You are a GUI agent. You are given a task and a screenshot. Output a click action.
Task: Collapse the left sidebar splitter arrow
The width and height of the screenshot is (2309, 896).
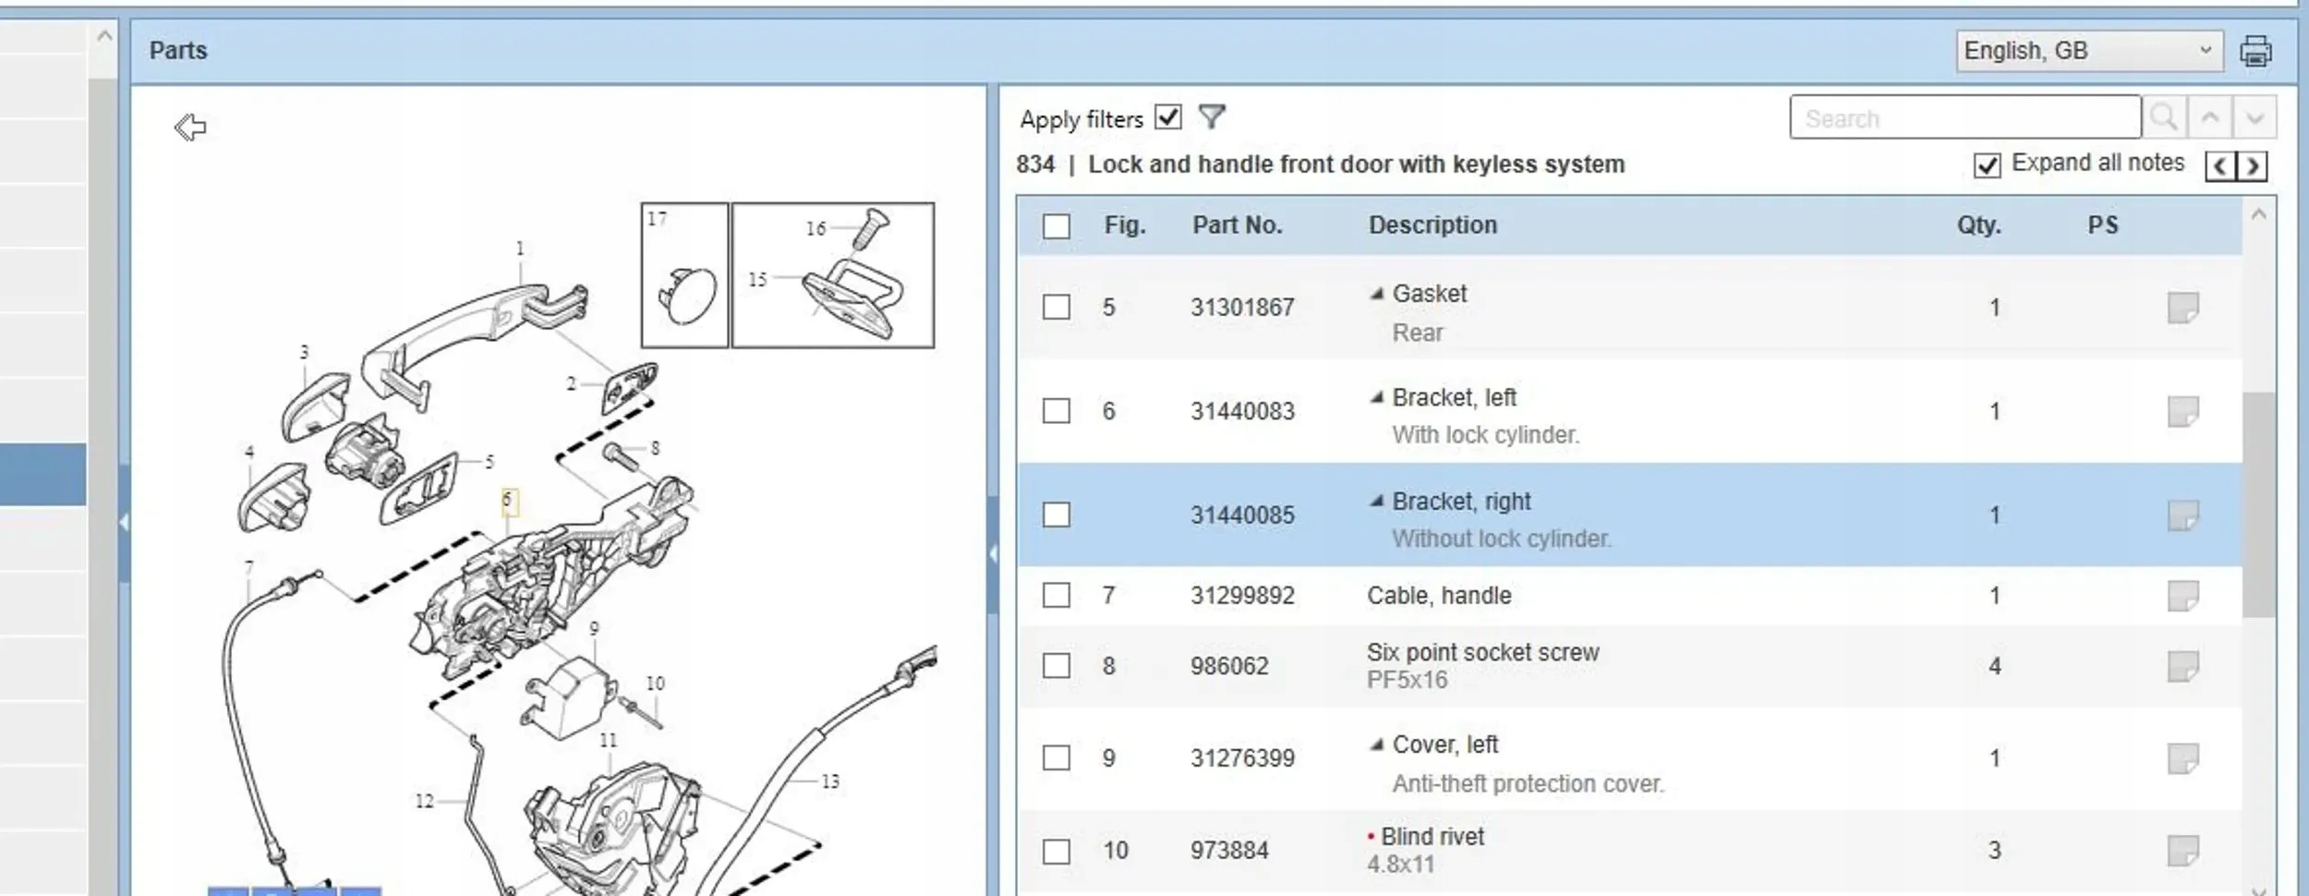click(x=124, y=523)
